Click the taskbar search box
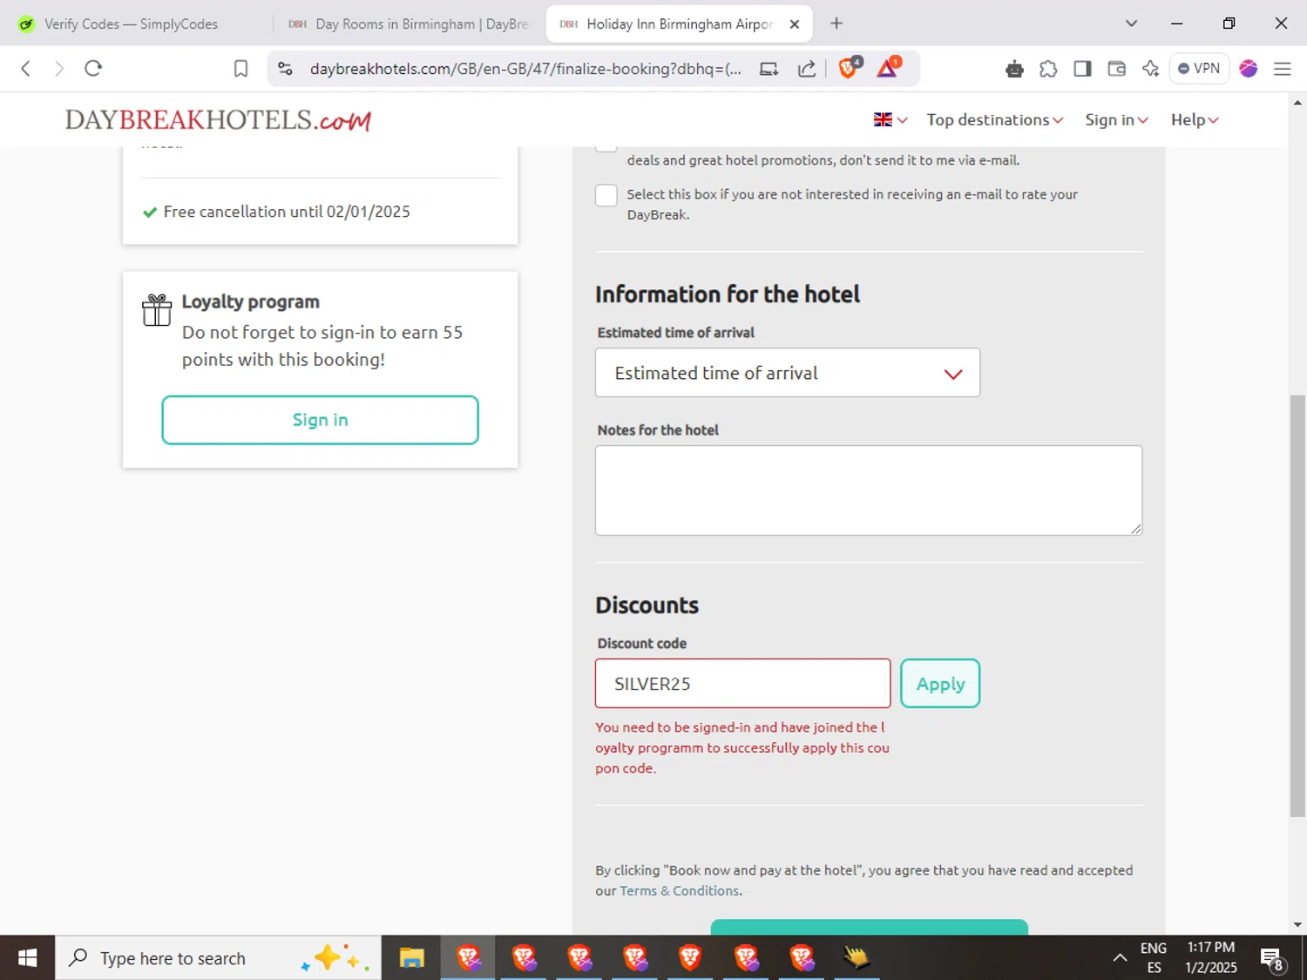The height and width of the screenshot is (980, 1307). (218, 958)
